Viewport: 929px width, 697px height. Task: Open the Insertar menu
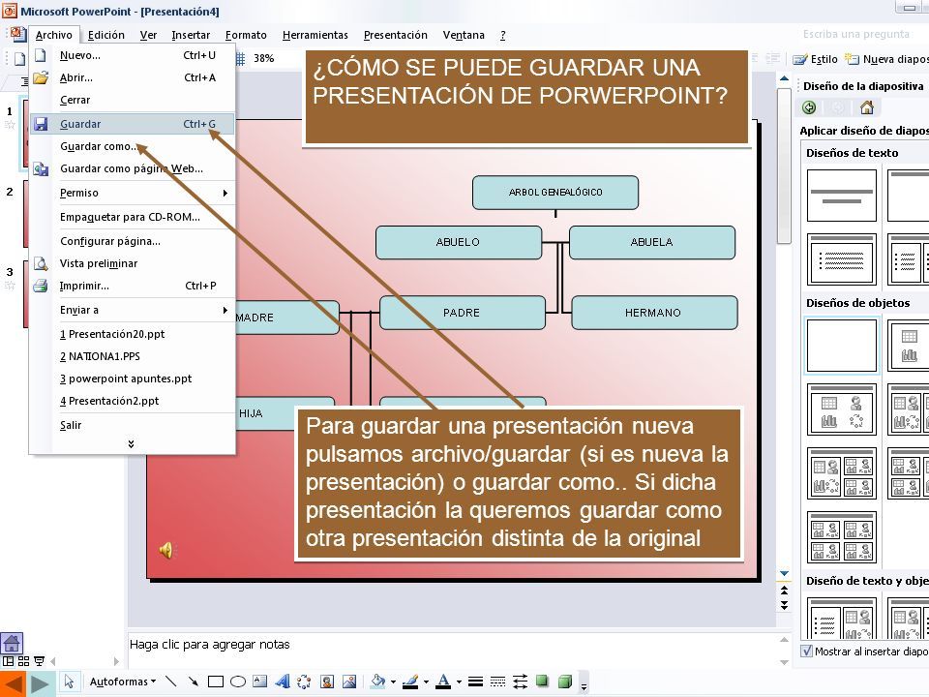point(191,35)
